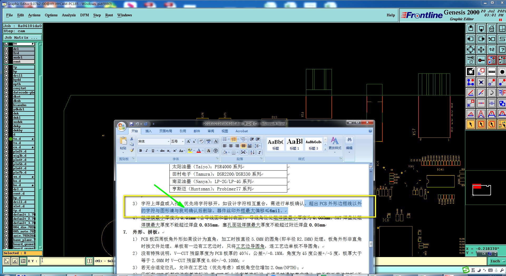The image size is (506, 276).
Task: Click the Italic icon in Word ribbon
Action: (147, 151)
